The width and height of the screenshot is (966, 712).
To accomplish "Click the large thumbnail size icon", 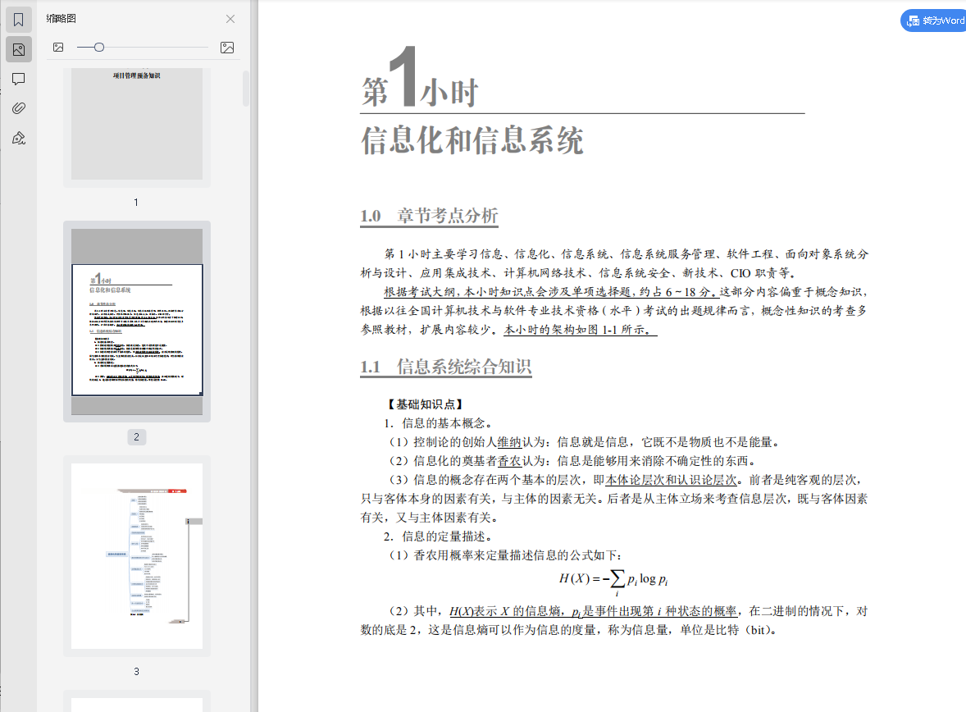I will point(226,48).
